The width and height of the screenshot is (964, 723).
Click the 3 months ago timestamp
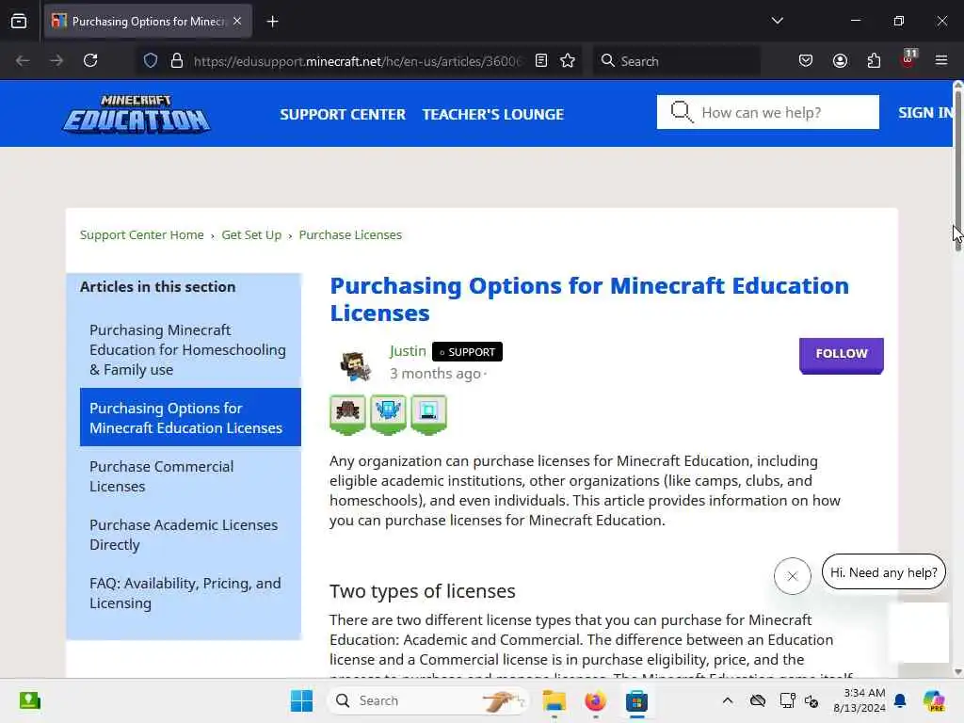click(435, 373)
